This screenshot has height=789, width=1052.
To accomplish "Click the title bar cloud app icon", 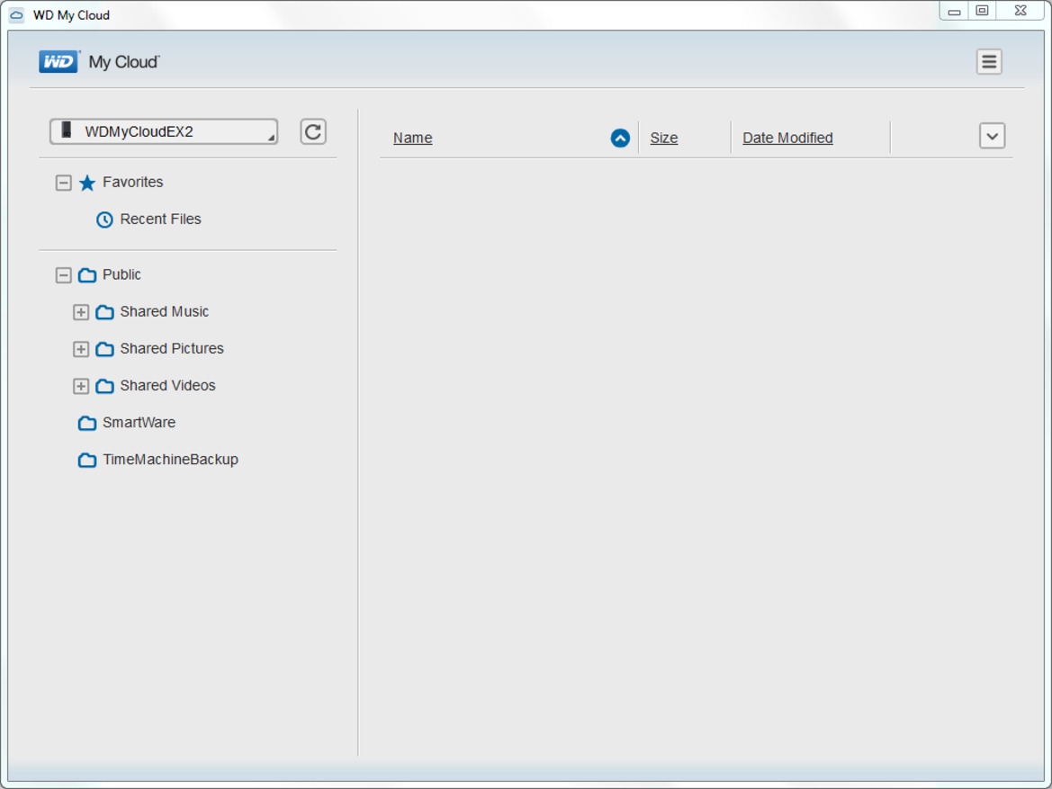I will [16, 14].
